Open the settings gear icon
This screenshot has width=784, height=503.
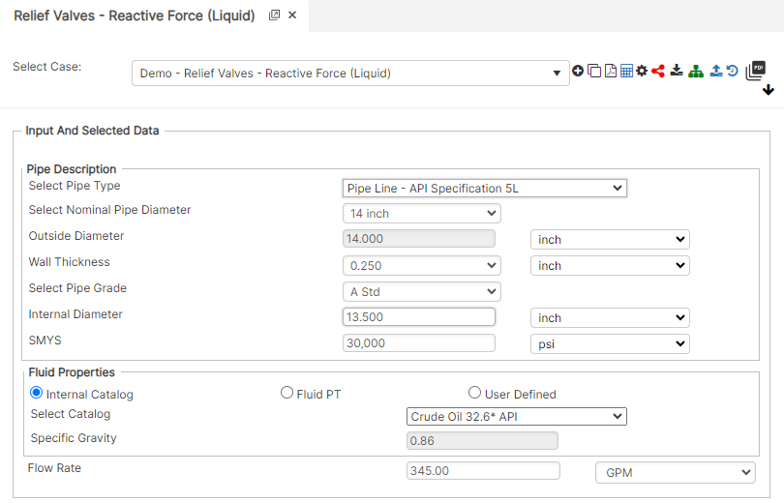(x=642, y=71)
